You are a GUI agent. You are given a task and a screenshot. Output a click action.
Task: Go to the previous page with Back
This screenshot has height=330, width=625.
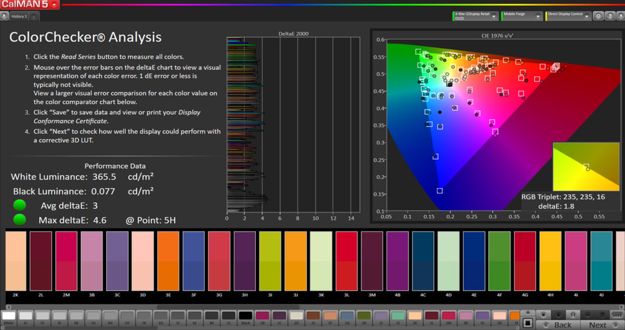tap(559, 325)
